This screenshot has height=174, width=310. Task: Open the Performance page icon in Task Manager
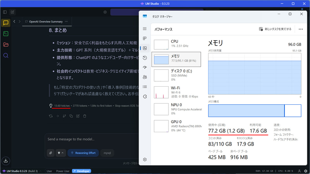coord(145,48)
